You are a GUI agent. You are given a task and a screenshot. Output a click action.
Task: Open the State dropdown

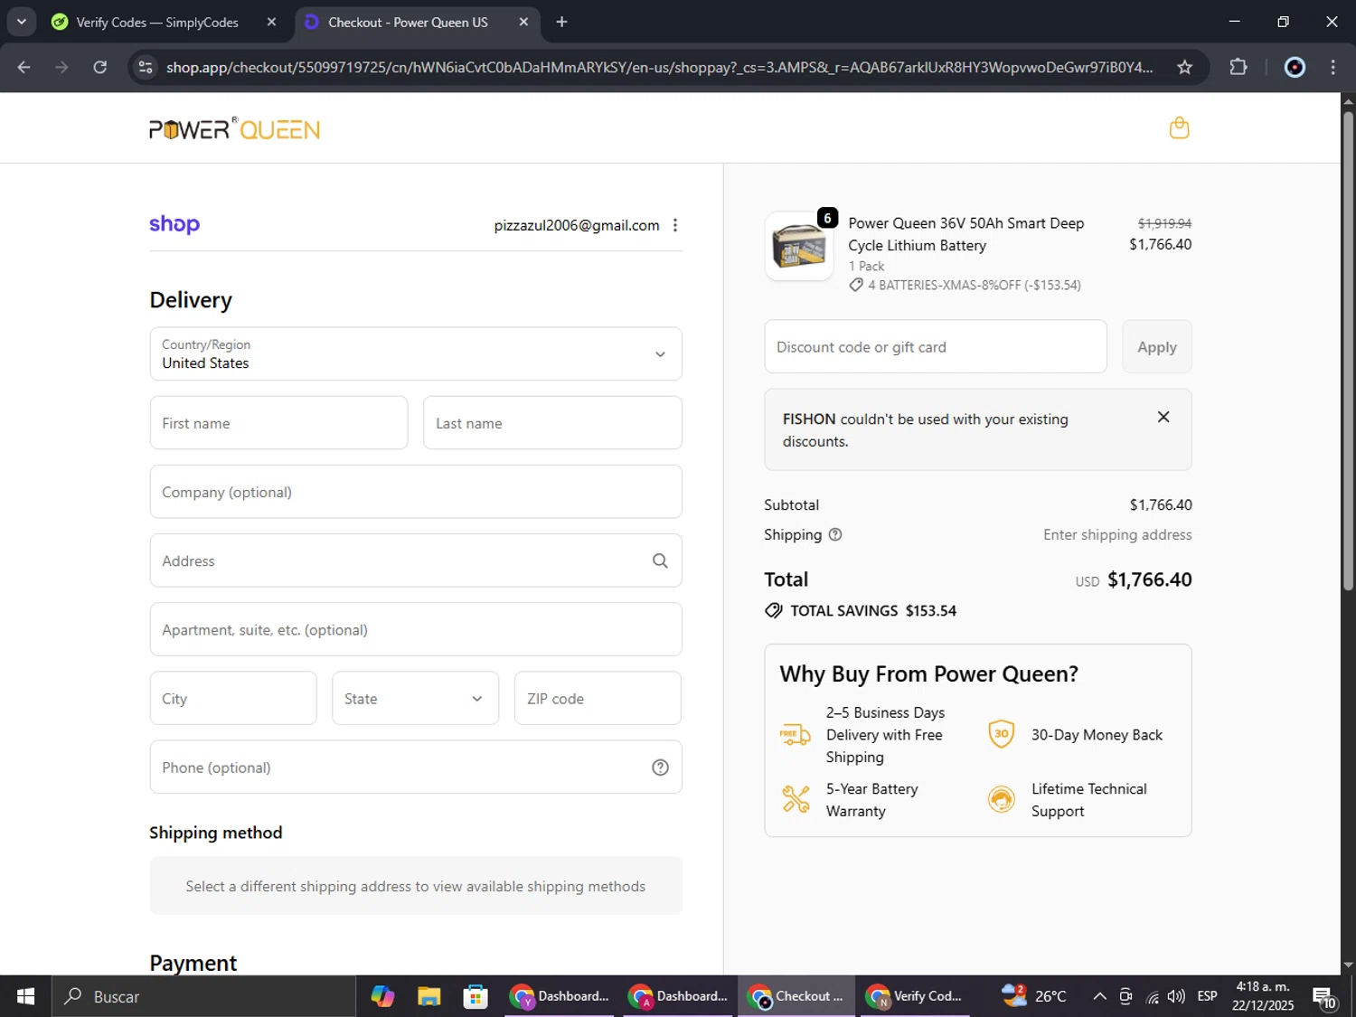click(415, 698)
